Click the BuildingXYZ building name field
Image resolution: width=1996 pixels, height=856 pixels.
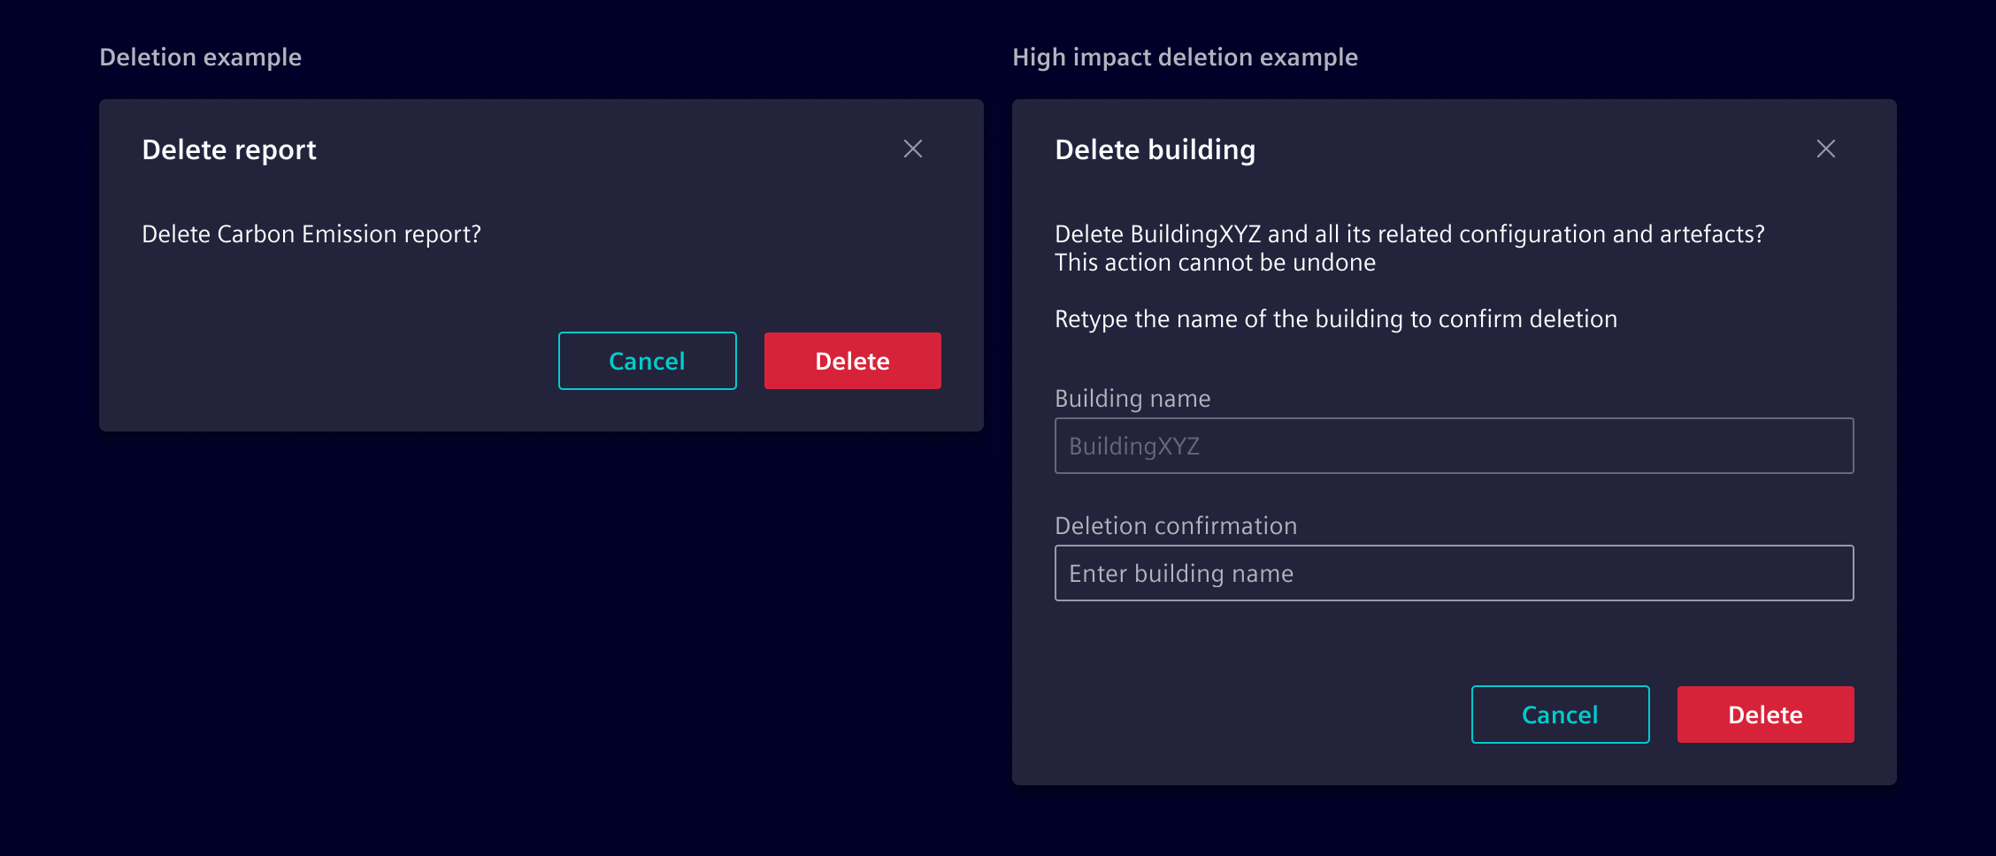(x=1454, y=446)
